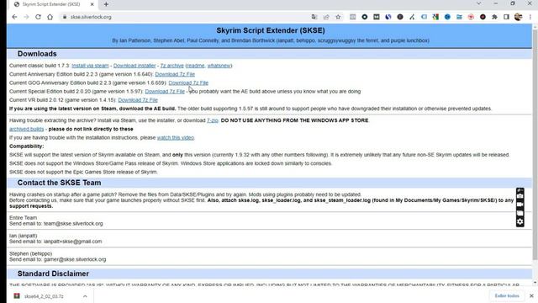Bookmark this page with the star icon
This screenshot has height=303, width=538.
point(338,17)
